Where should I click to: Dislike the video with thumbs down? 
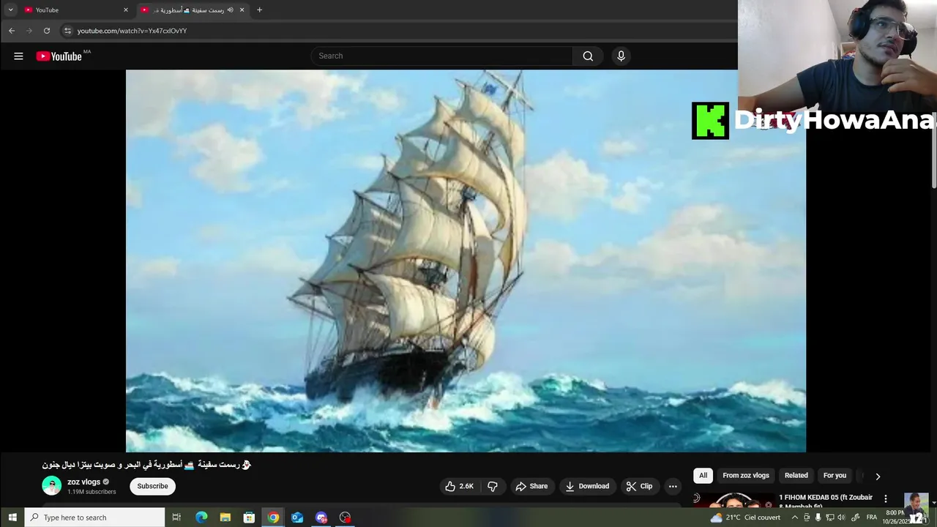point(493,486)
